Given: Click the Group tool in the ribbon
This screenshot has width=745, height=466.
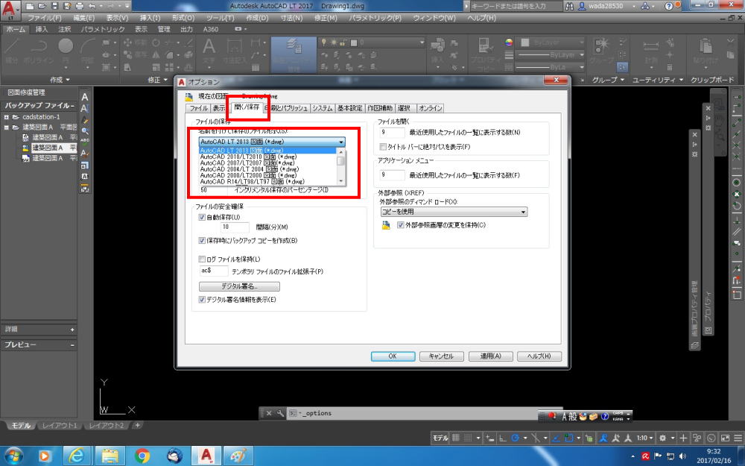Looking at the screenshot, I should tap(601, 51).
